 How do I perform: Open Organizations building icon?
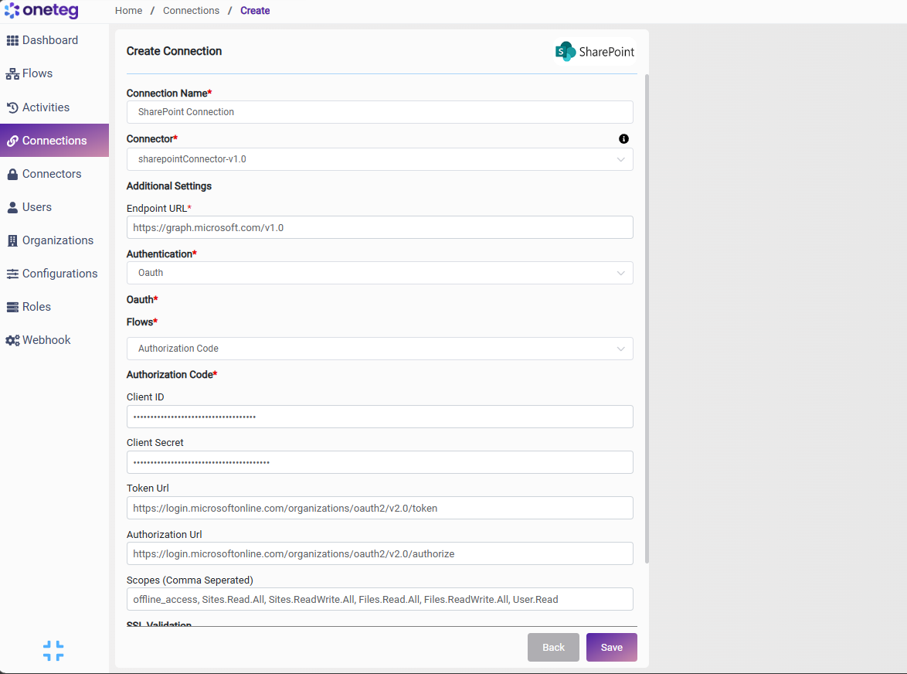pos(12,240)
